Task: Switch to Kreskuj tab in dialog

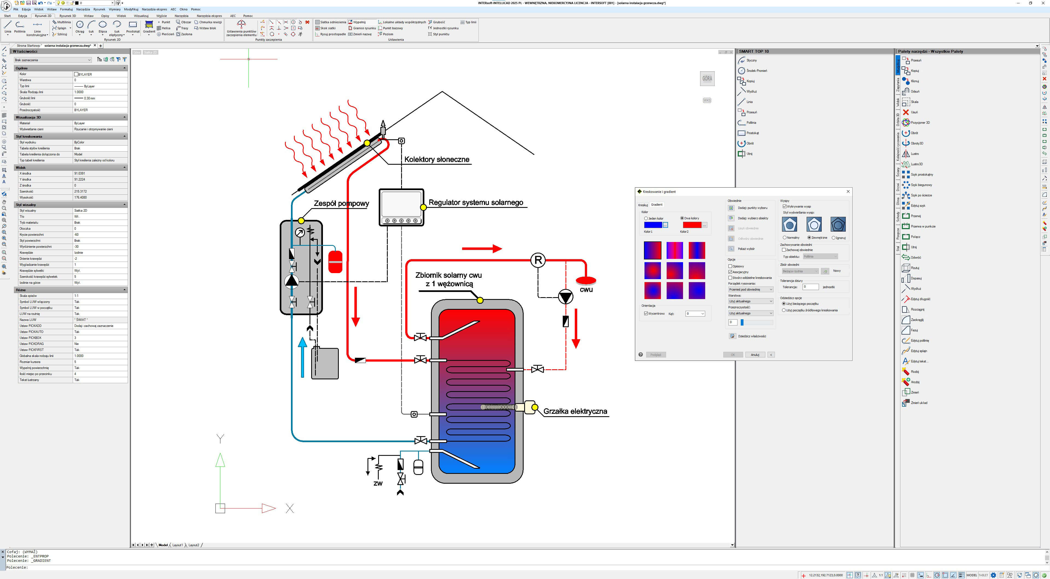Action: (643, 205)
